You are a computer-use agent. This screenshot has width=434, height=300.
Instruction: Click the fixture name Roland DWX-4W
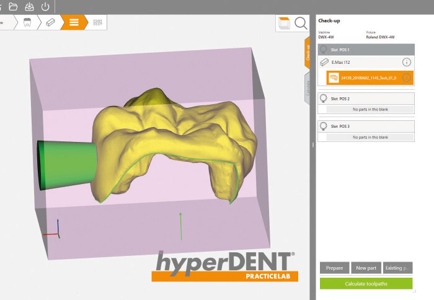coord(380,37)
